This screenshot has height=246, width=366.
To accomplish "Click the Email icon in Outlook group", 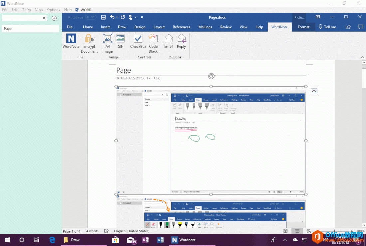I will [x=169, y=41].
